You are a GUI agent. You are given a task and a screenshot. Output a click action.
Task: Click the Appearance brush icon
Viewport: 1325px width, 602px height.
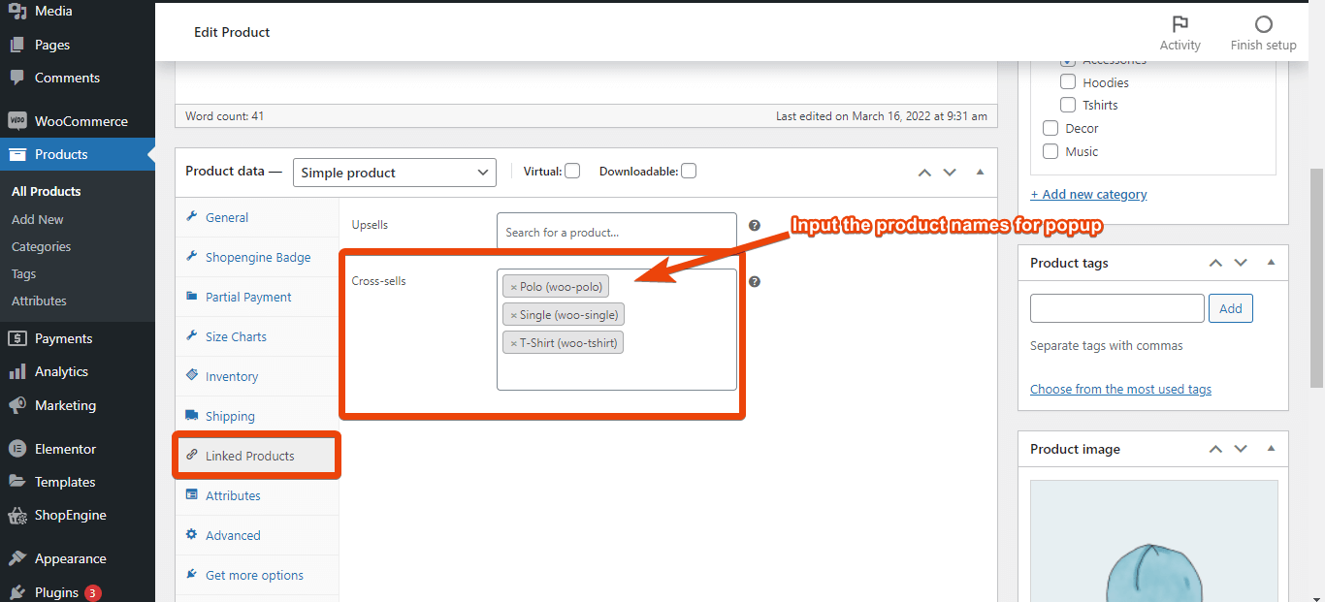click(17, 558)
